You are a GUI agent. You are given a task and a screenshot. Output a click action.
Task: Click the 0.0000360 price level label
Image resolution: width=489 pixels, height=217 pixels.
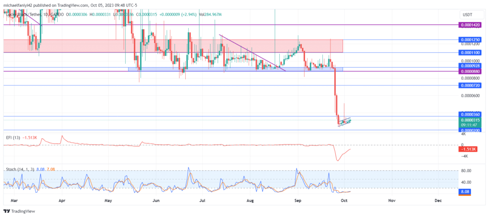470,114
